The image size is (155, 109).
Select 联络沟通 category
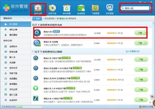click(16, 52)
